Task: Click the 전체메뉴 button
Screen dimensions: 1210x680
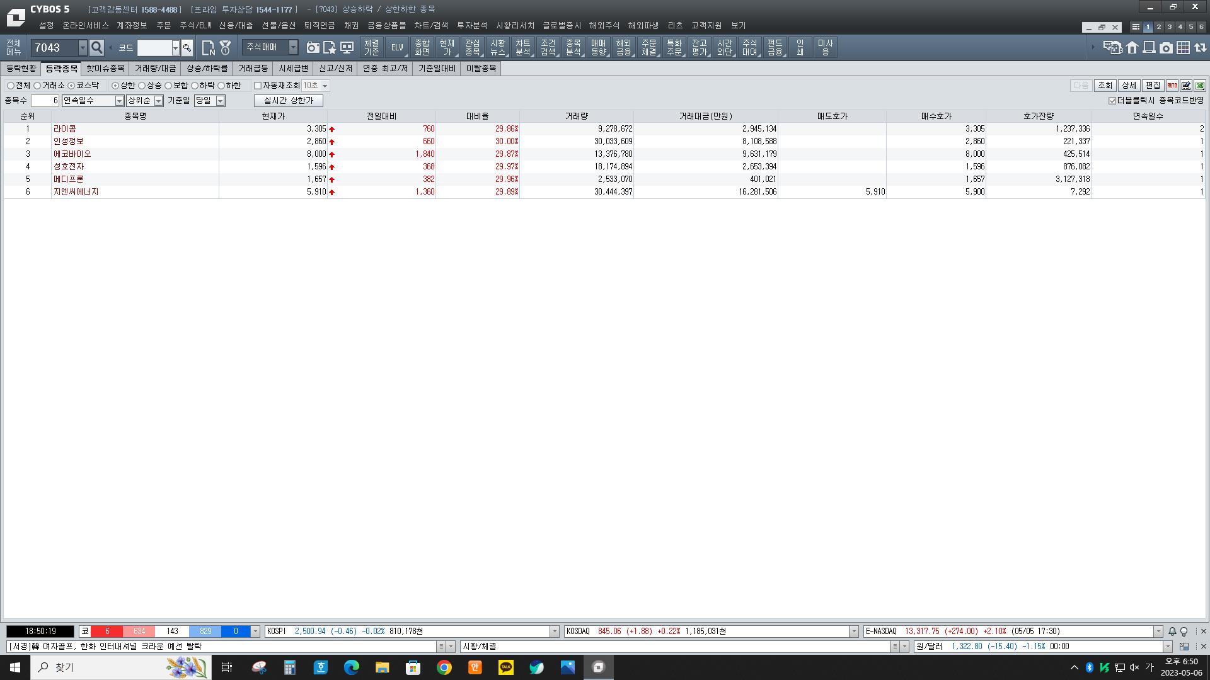Action: click(14, 48)
